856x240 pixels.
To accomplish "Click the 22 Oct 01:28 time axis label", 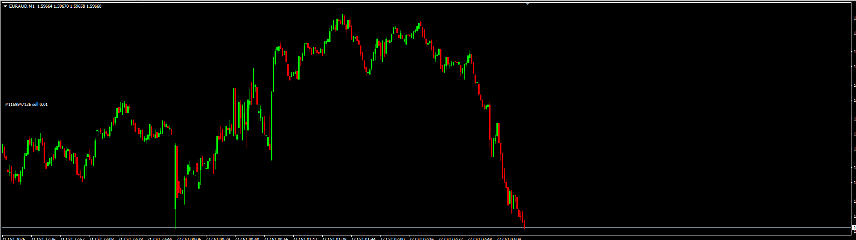I will click(x=334, y=238).
